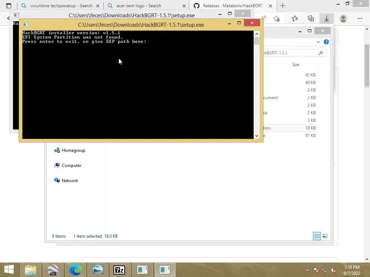The width and height of the screenshot is (370, 277).
Task: Open the clock showing 7:18 PM
Action: click(352, 270)
